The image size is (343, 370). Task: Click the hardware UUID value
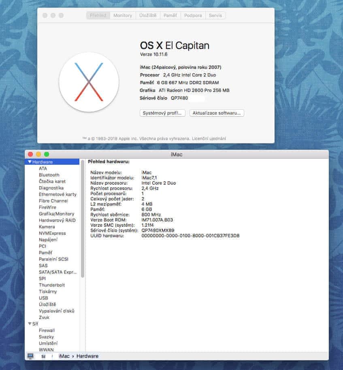click(190, 236)
